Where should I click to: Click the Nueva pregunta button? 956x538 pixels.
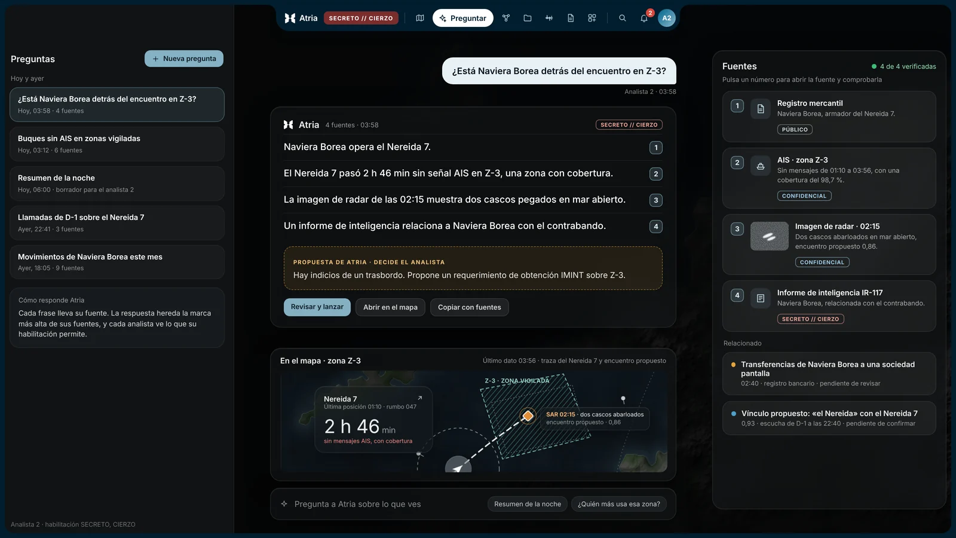(184, 59)
